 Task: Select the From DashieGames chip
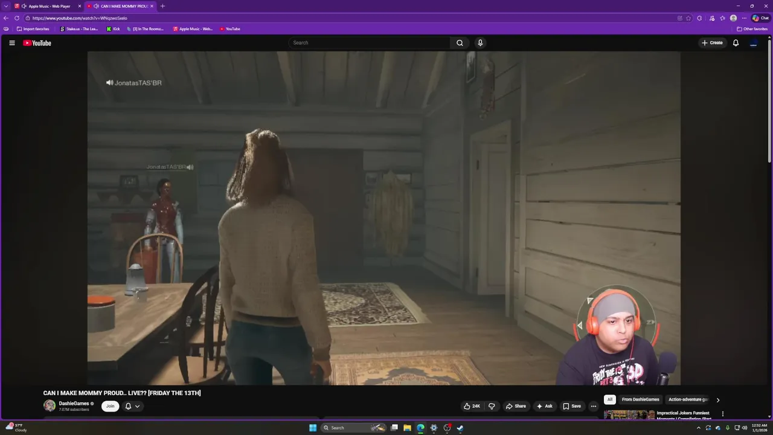click(x=641, y=399)
